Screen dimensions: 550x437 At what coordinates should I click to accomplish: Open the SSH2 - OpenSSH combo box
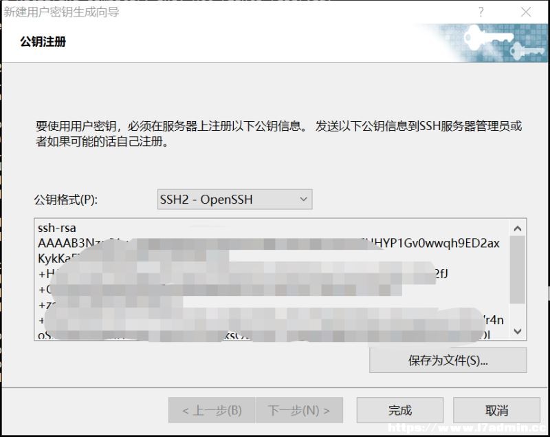coord(234,200)
